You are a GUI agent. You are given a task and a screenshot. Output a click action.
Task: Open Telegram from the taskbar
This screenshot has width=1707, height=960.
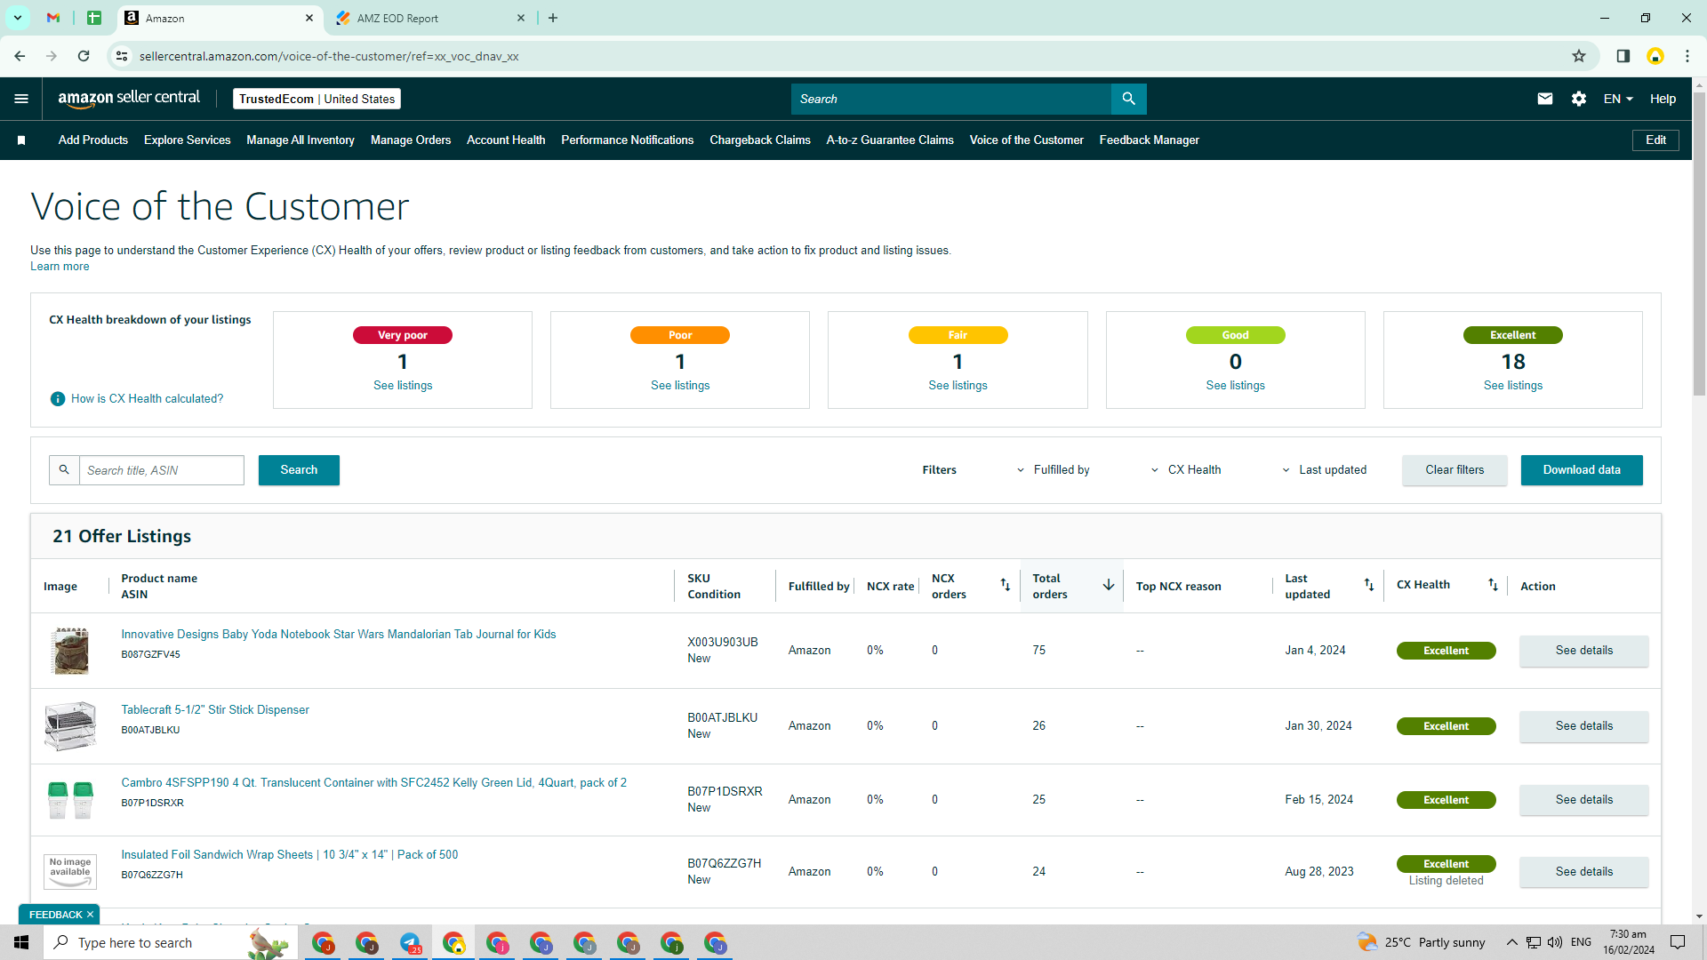(x=410, y=942)
